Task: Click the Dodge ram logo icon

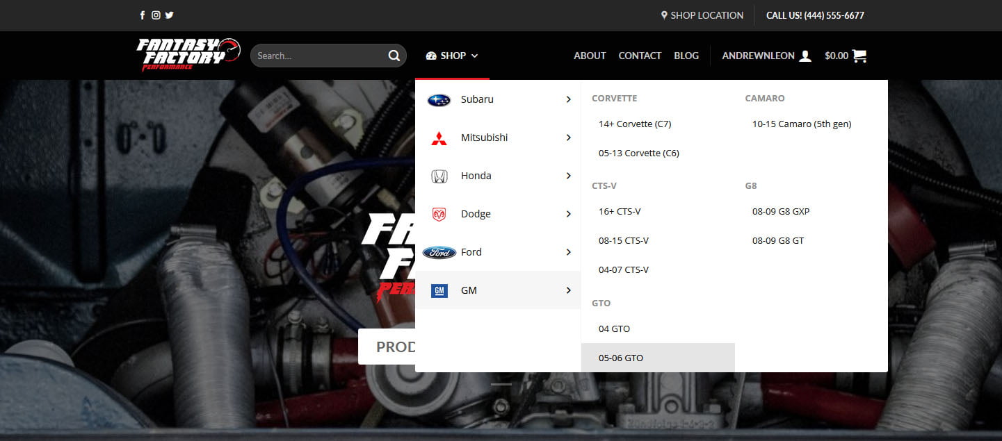Action: [x=439, y=215]
